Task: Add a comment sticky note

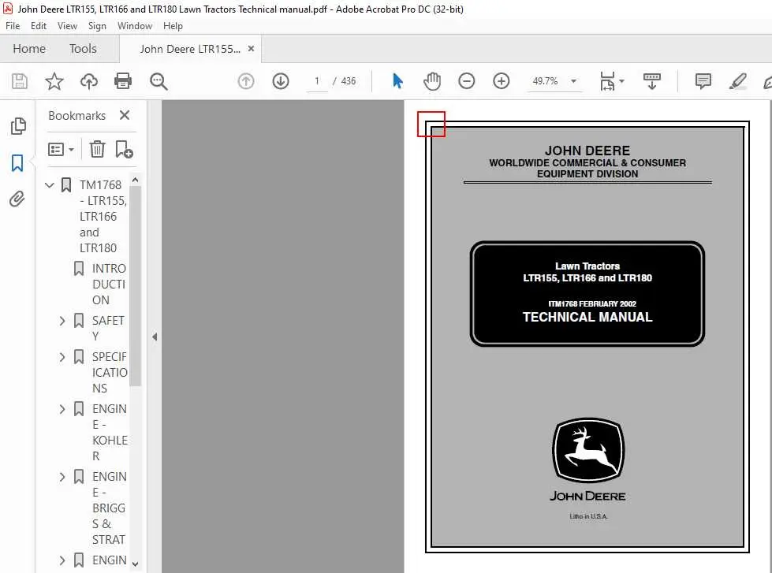Action: [x=703, y=80]
